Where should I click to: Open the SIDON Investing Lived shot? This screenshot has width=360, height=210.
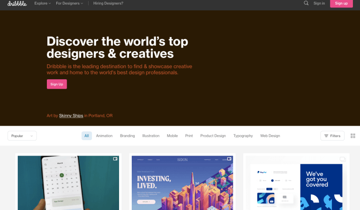[x=182, y=183]
